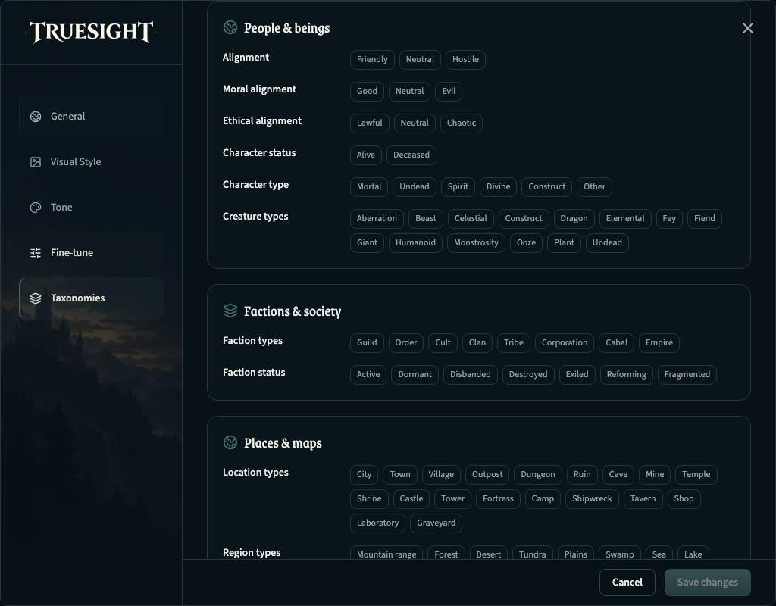Choose the Lawful ethical alignment tag

click(x=369, y=123)
